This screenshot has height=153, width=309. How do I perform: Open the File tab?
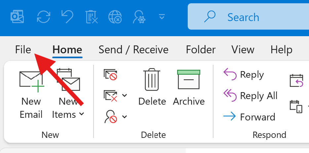point(23,50)
